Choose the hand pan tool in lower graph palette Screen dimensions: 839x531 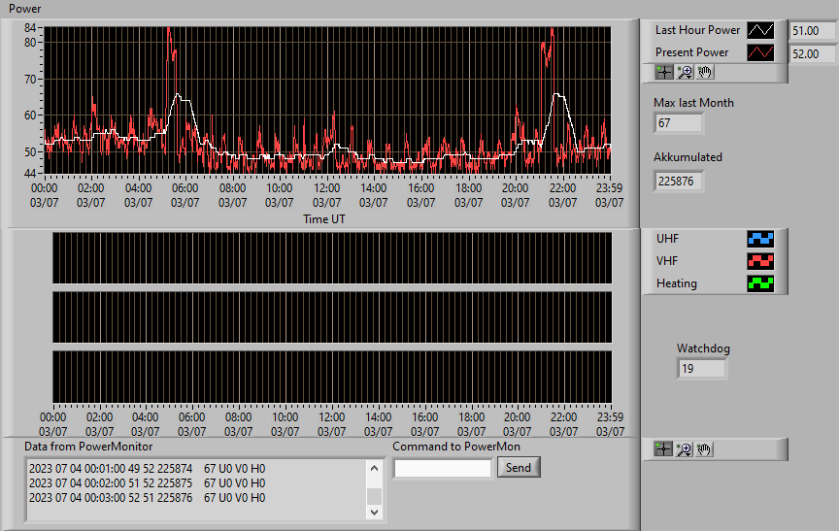pyautogui.click(x=704, y=449)
